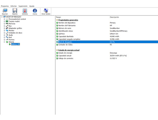Screen dimensions: 158x120
Task: Click the SerialNumberHPPrimary value
Action: (x=118, y=31)
